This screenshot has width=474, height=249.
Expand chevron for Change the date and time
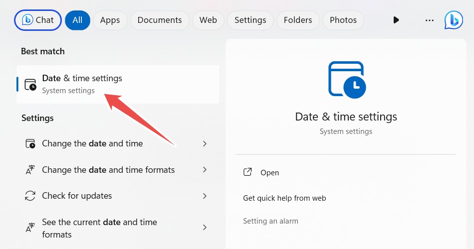click(x=205, y=143)
